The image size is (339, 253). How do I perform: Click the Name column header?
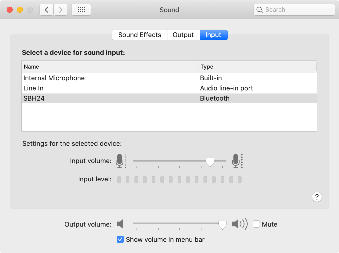pyautogui.click(x=31, y=67)
